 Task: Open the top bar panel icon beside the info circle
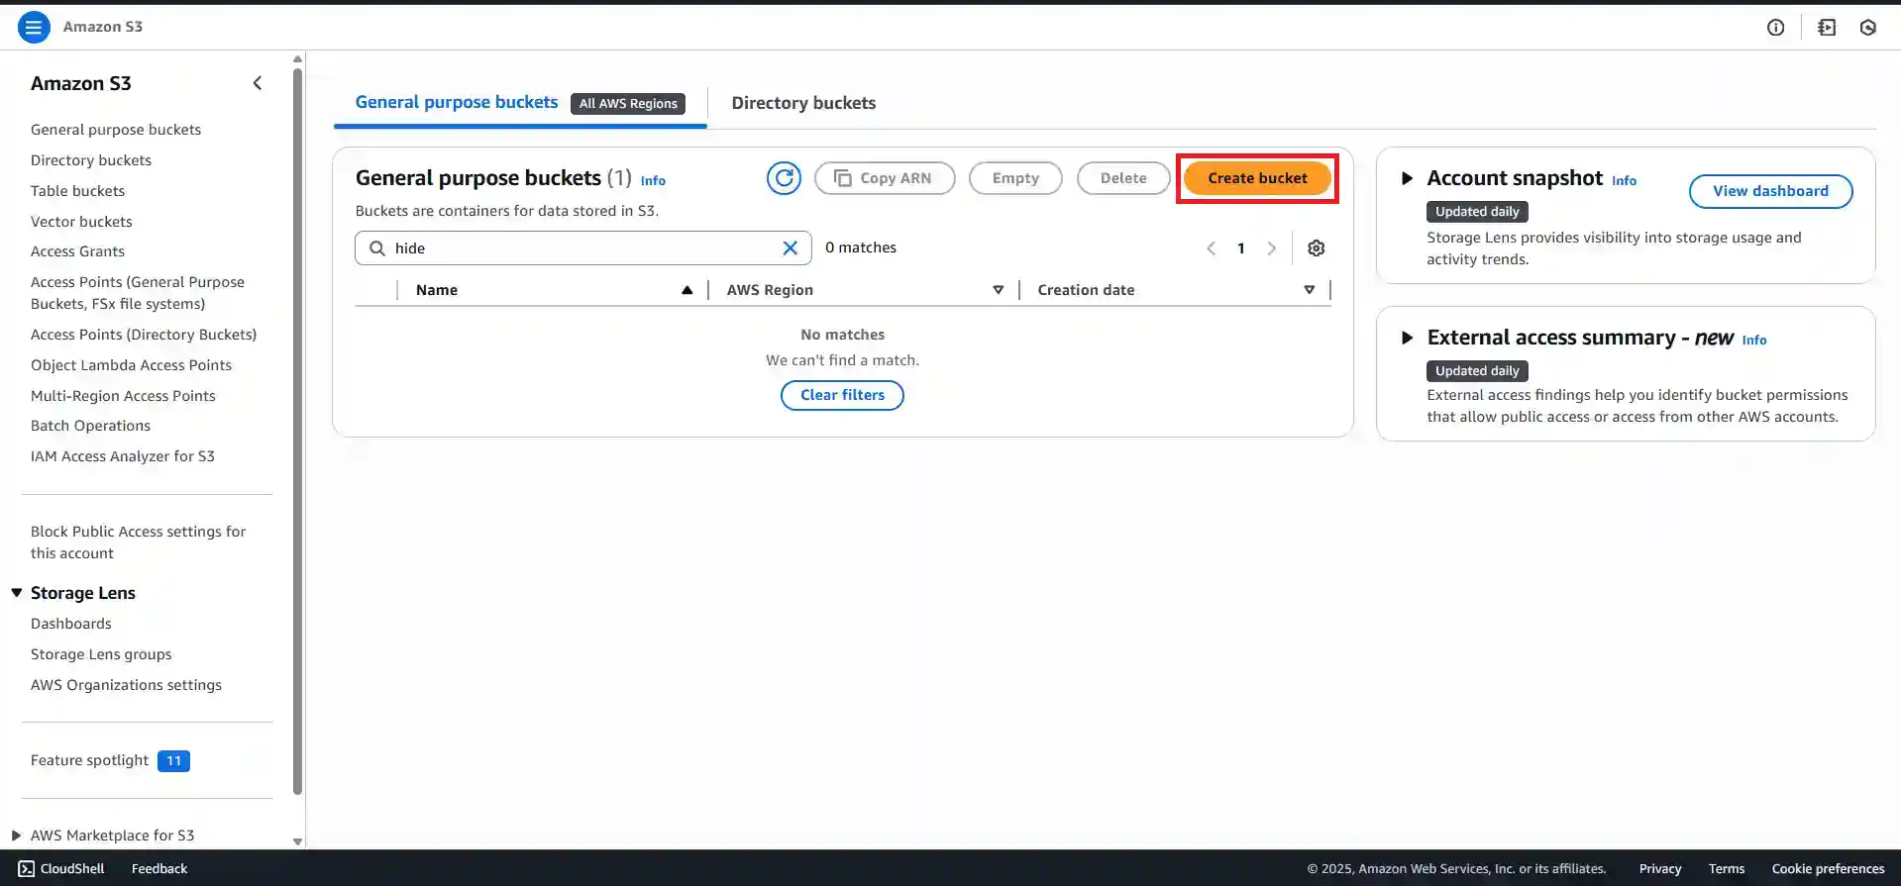pyautogui.click(x=1827, y=27)
